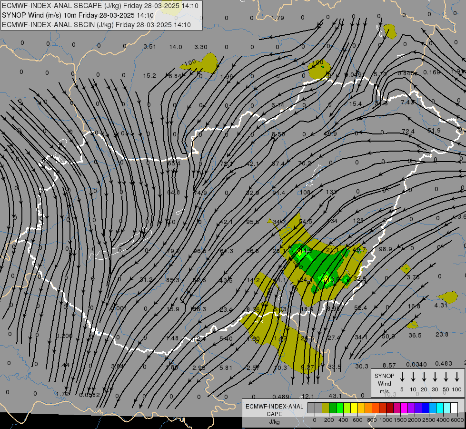Pick the purple swatch left of 2000 tick
Screen dimensions: 466x429
(x=412, y=408)
